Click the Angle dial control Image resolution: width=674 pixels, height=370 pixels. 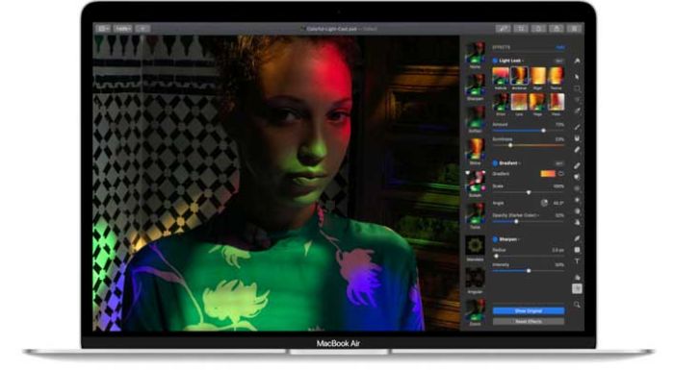point(544,203)
